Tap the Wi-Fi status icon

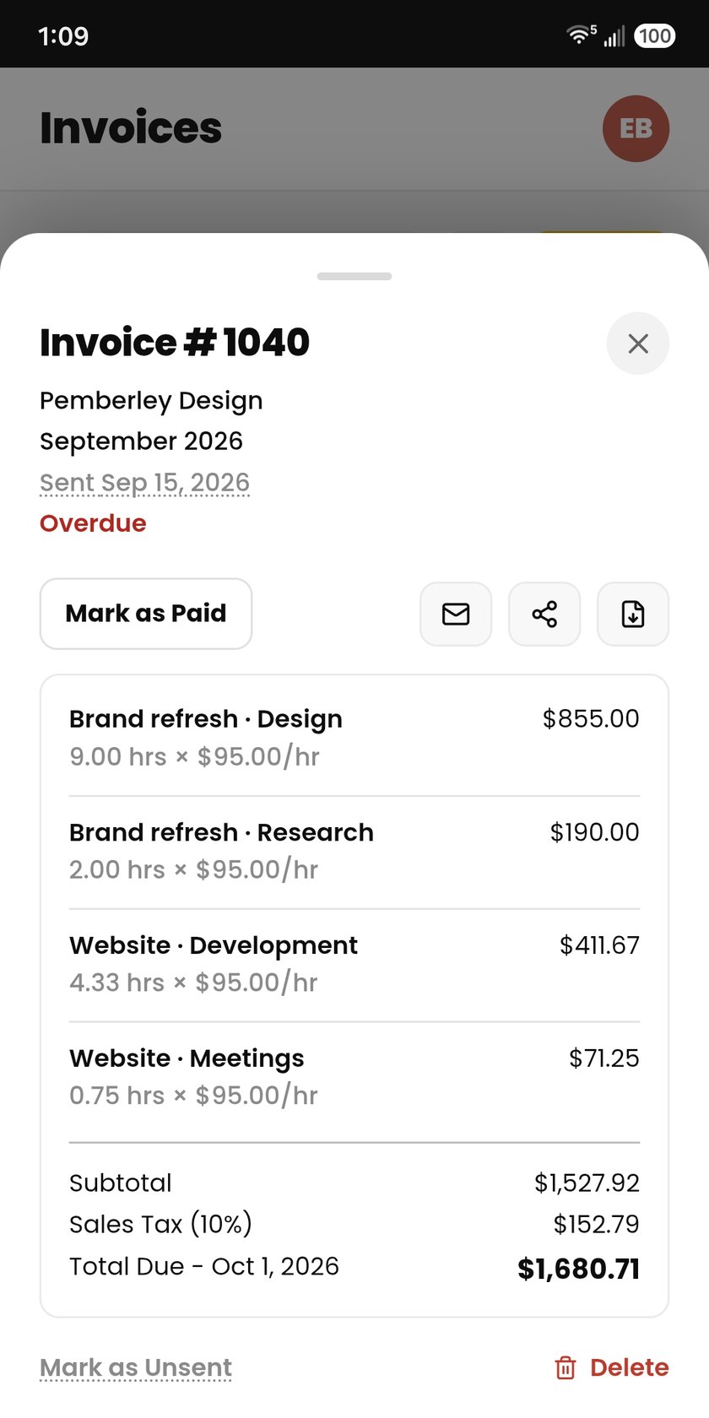pyautogui.click(x=580, y=35)
